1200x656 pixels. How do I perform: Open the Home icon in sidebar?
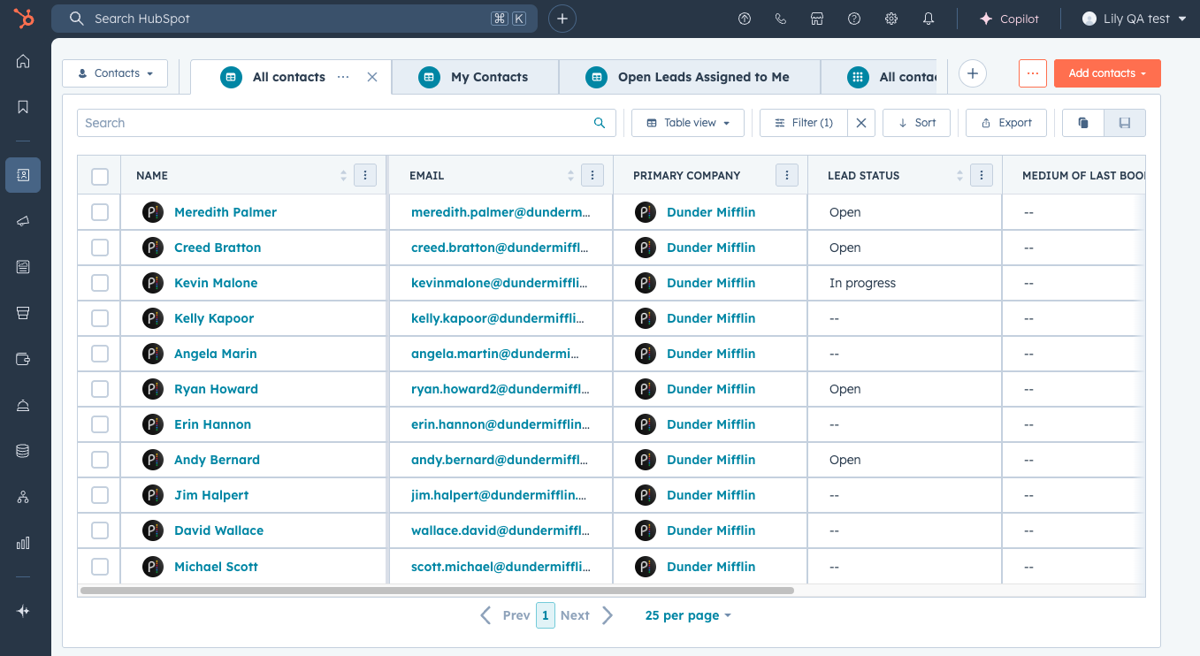click(23, 61)
